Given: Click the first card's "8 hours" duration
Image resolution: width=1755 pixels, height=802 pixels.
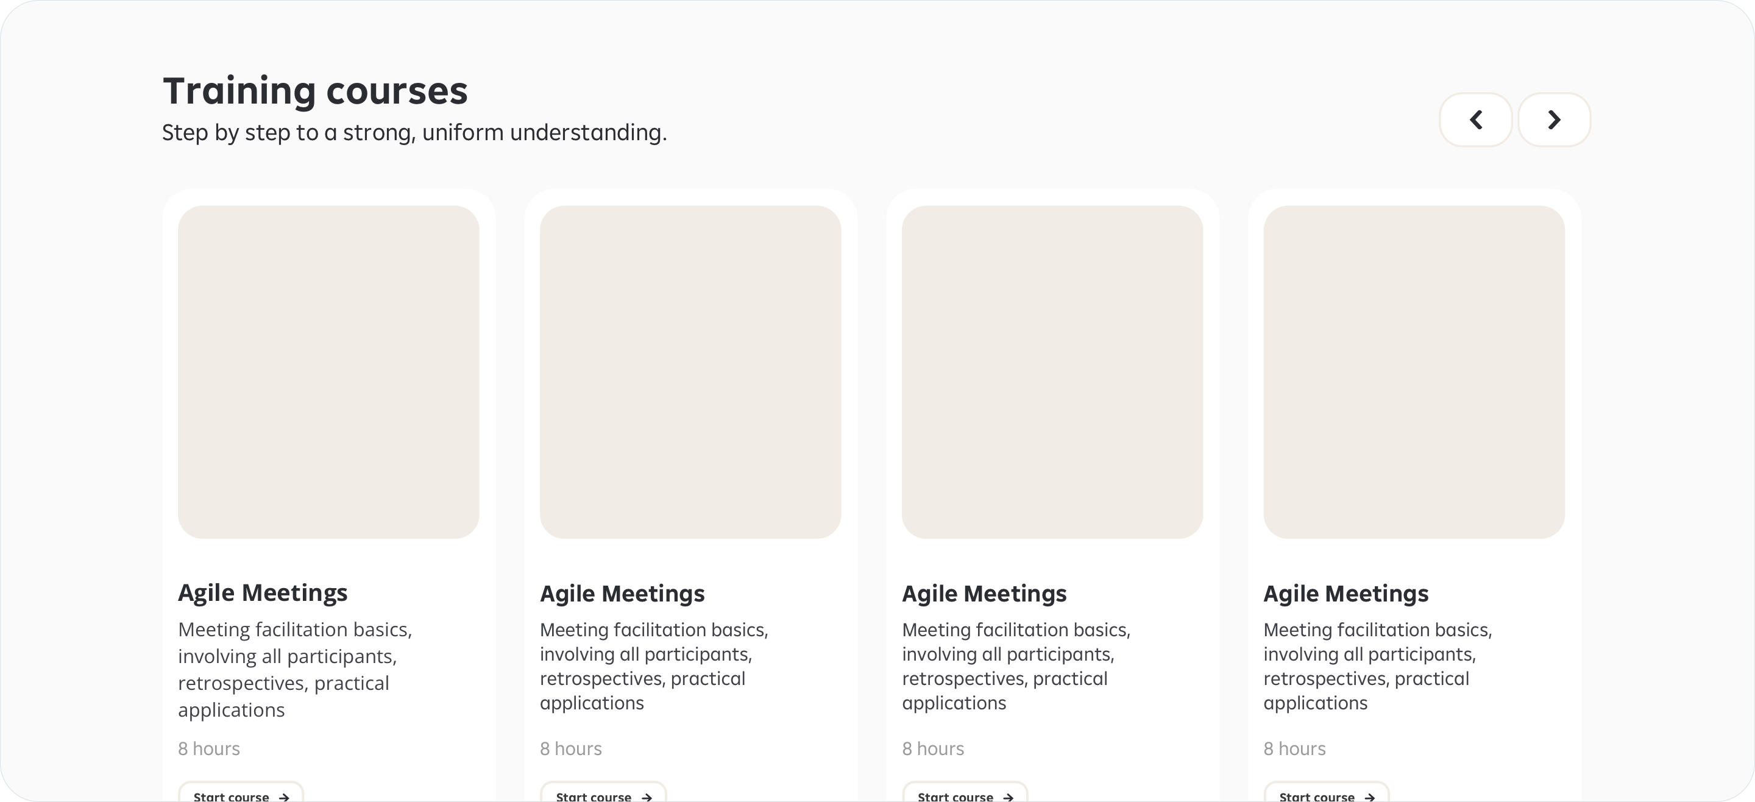Looking at the screenshot, I should point(209,749).
